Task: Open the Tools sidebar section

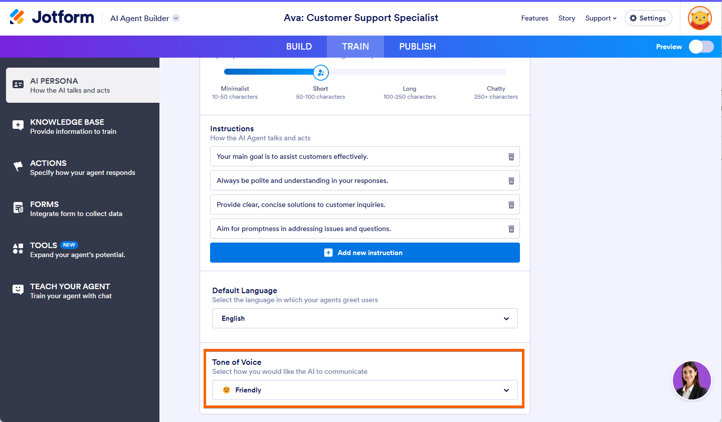Action: coord(73,250)
